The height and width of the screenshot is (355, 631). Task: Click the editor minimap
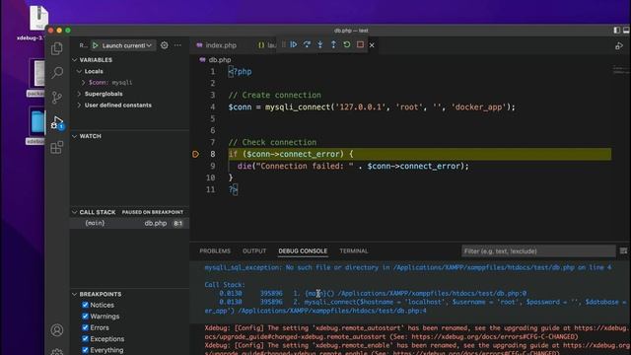pos(621,70)
